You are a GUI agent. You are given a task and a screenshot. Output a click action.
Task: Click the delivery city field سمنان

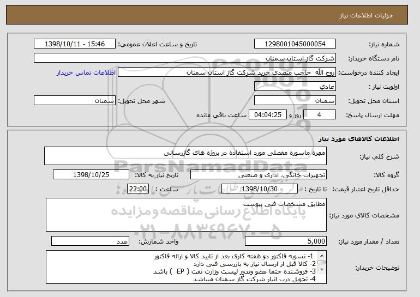tap(75, 101)
